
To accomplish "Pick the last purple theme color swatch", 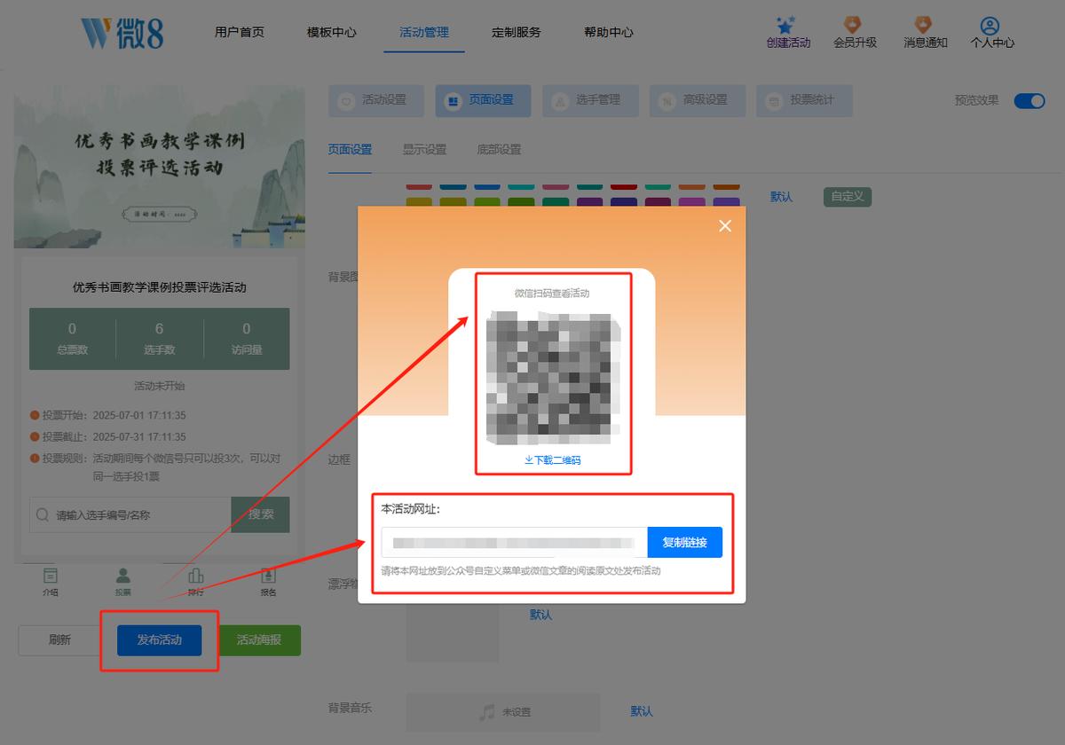I will (725, 203).
